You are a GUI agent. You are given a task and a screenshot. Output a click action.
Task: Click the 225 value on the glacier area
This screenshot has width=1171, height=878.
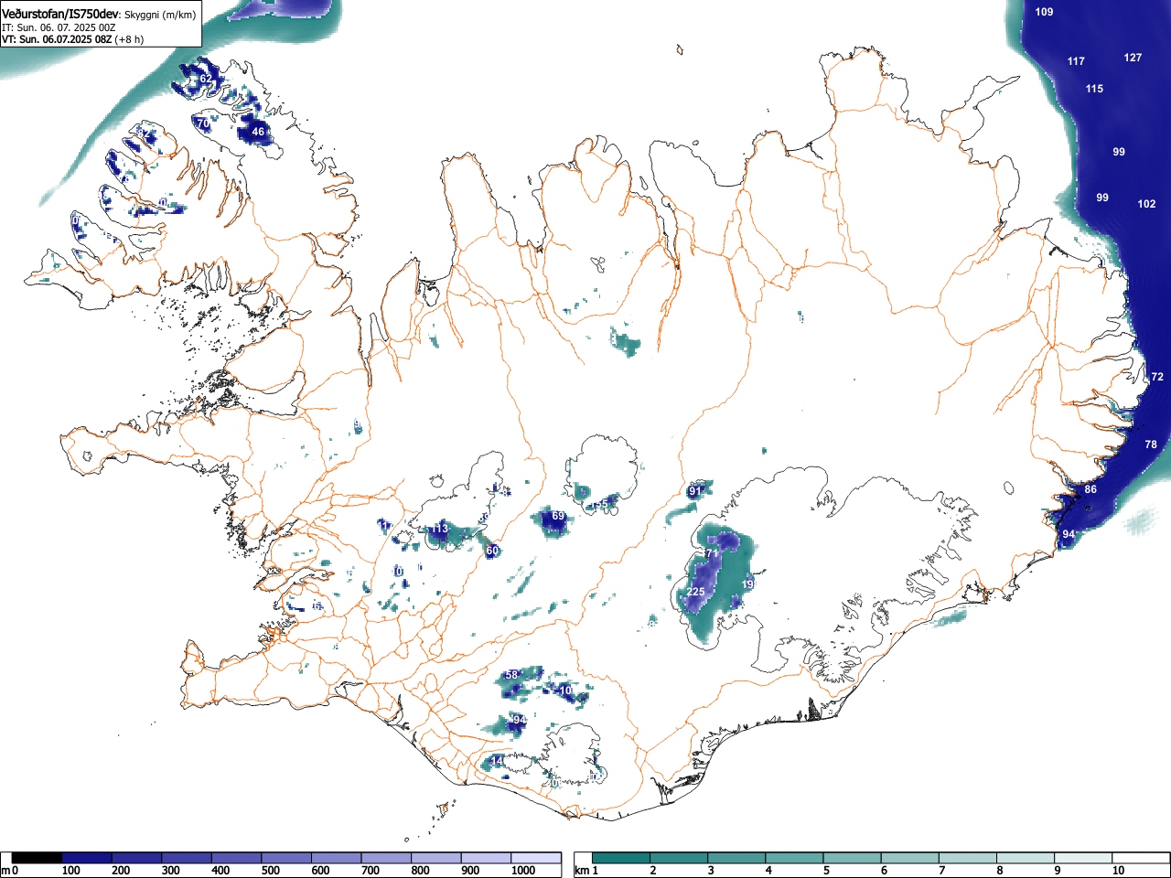click(695, 592)
